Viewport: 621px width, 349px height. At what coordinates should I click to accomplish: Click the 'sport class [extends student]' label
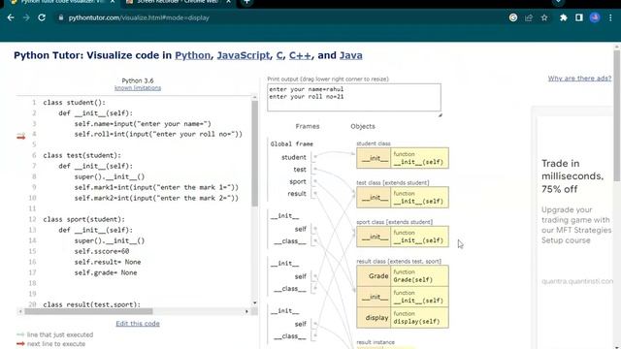tap(395, 222)
